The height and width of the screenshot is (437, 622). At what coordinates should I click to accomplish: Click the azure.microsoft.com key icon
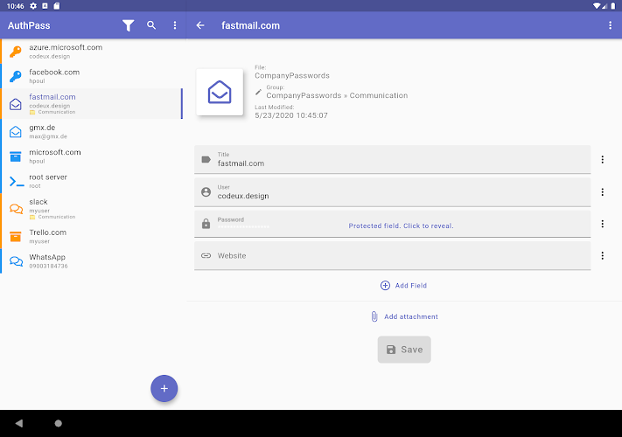tap(16, 52)
